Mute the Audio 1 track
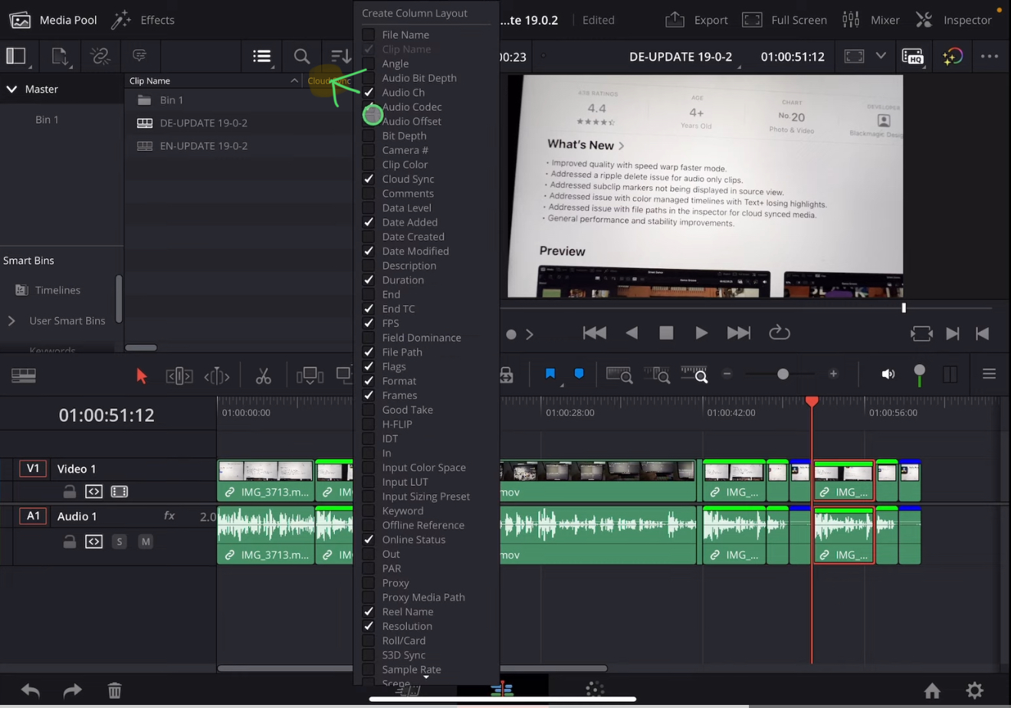The width and height of the screenshot is (1011, 708). [146, 542]
